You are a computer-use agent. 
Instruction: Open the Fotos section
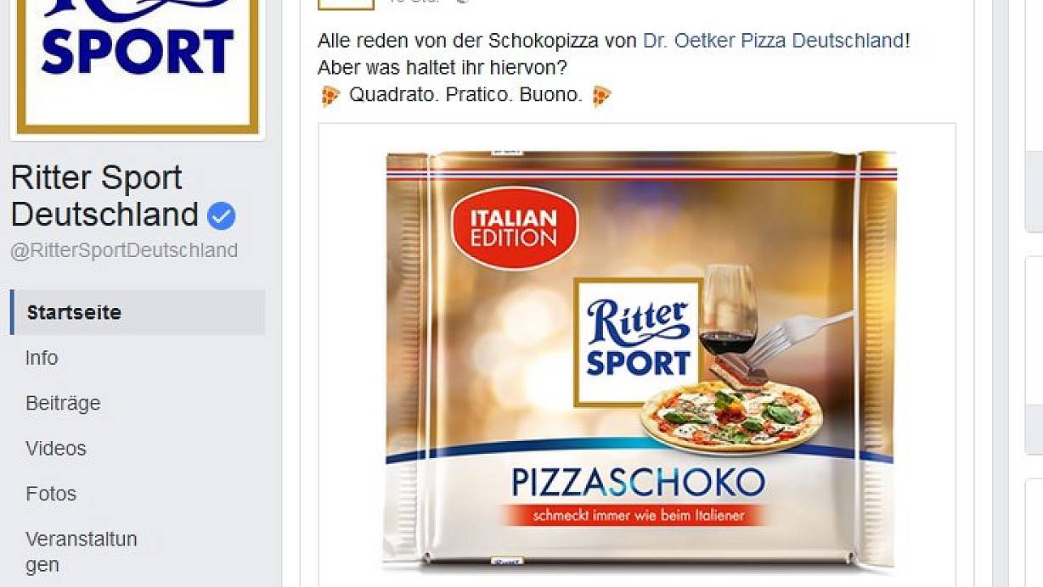[51, 494]
